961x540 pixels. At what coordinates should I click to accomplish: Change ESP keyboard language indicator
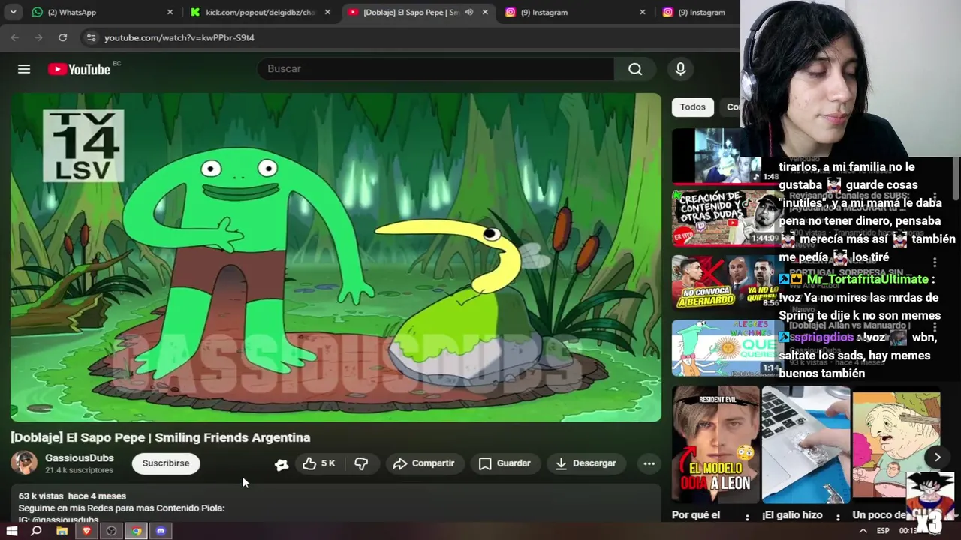[x=883, y=531]
